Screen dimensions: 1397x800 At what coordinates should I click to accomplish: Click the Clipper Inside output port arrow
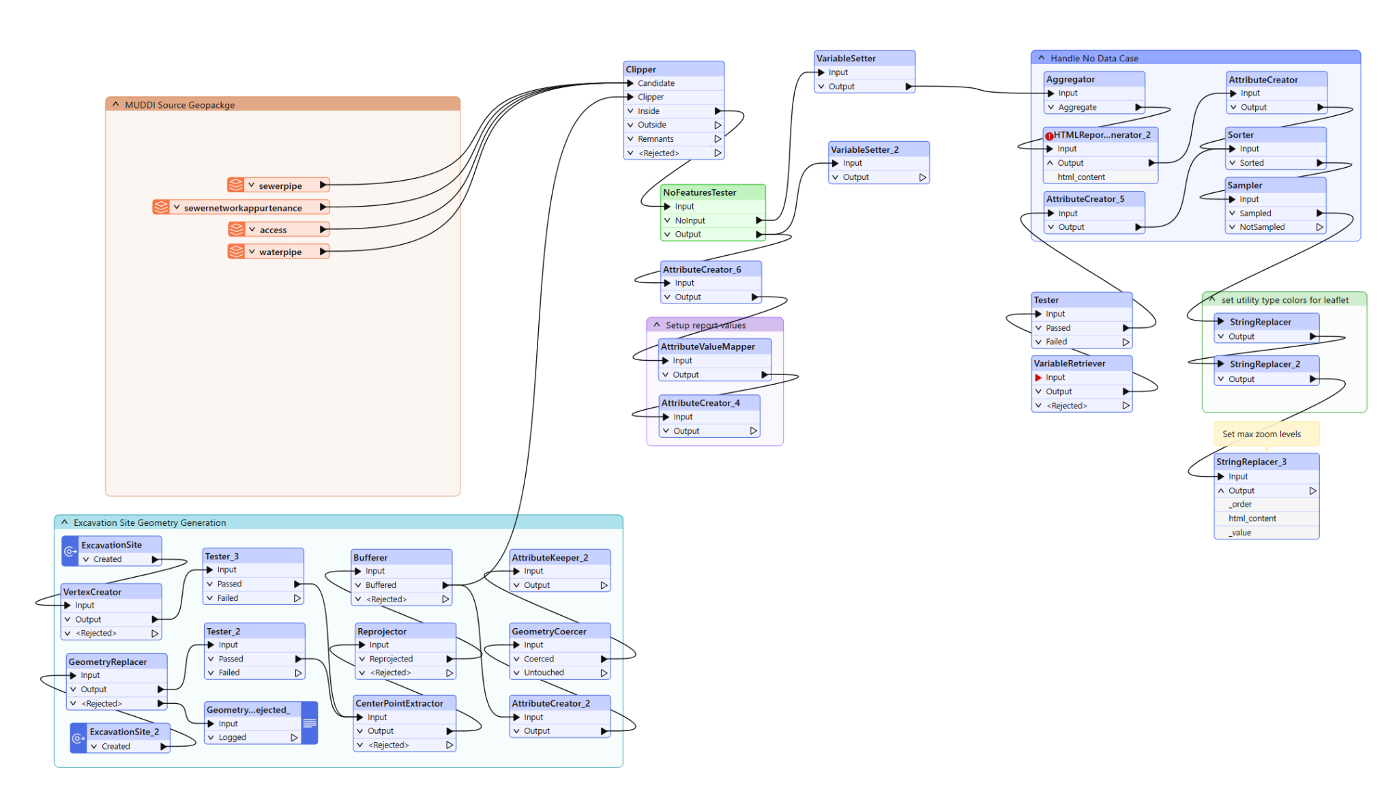coord(718,111)
